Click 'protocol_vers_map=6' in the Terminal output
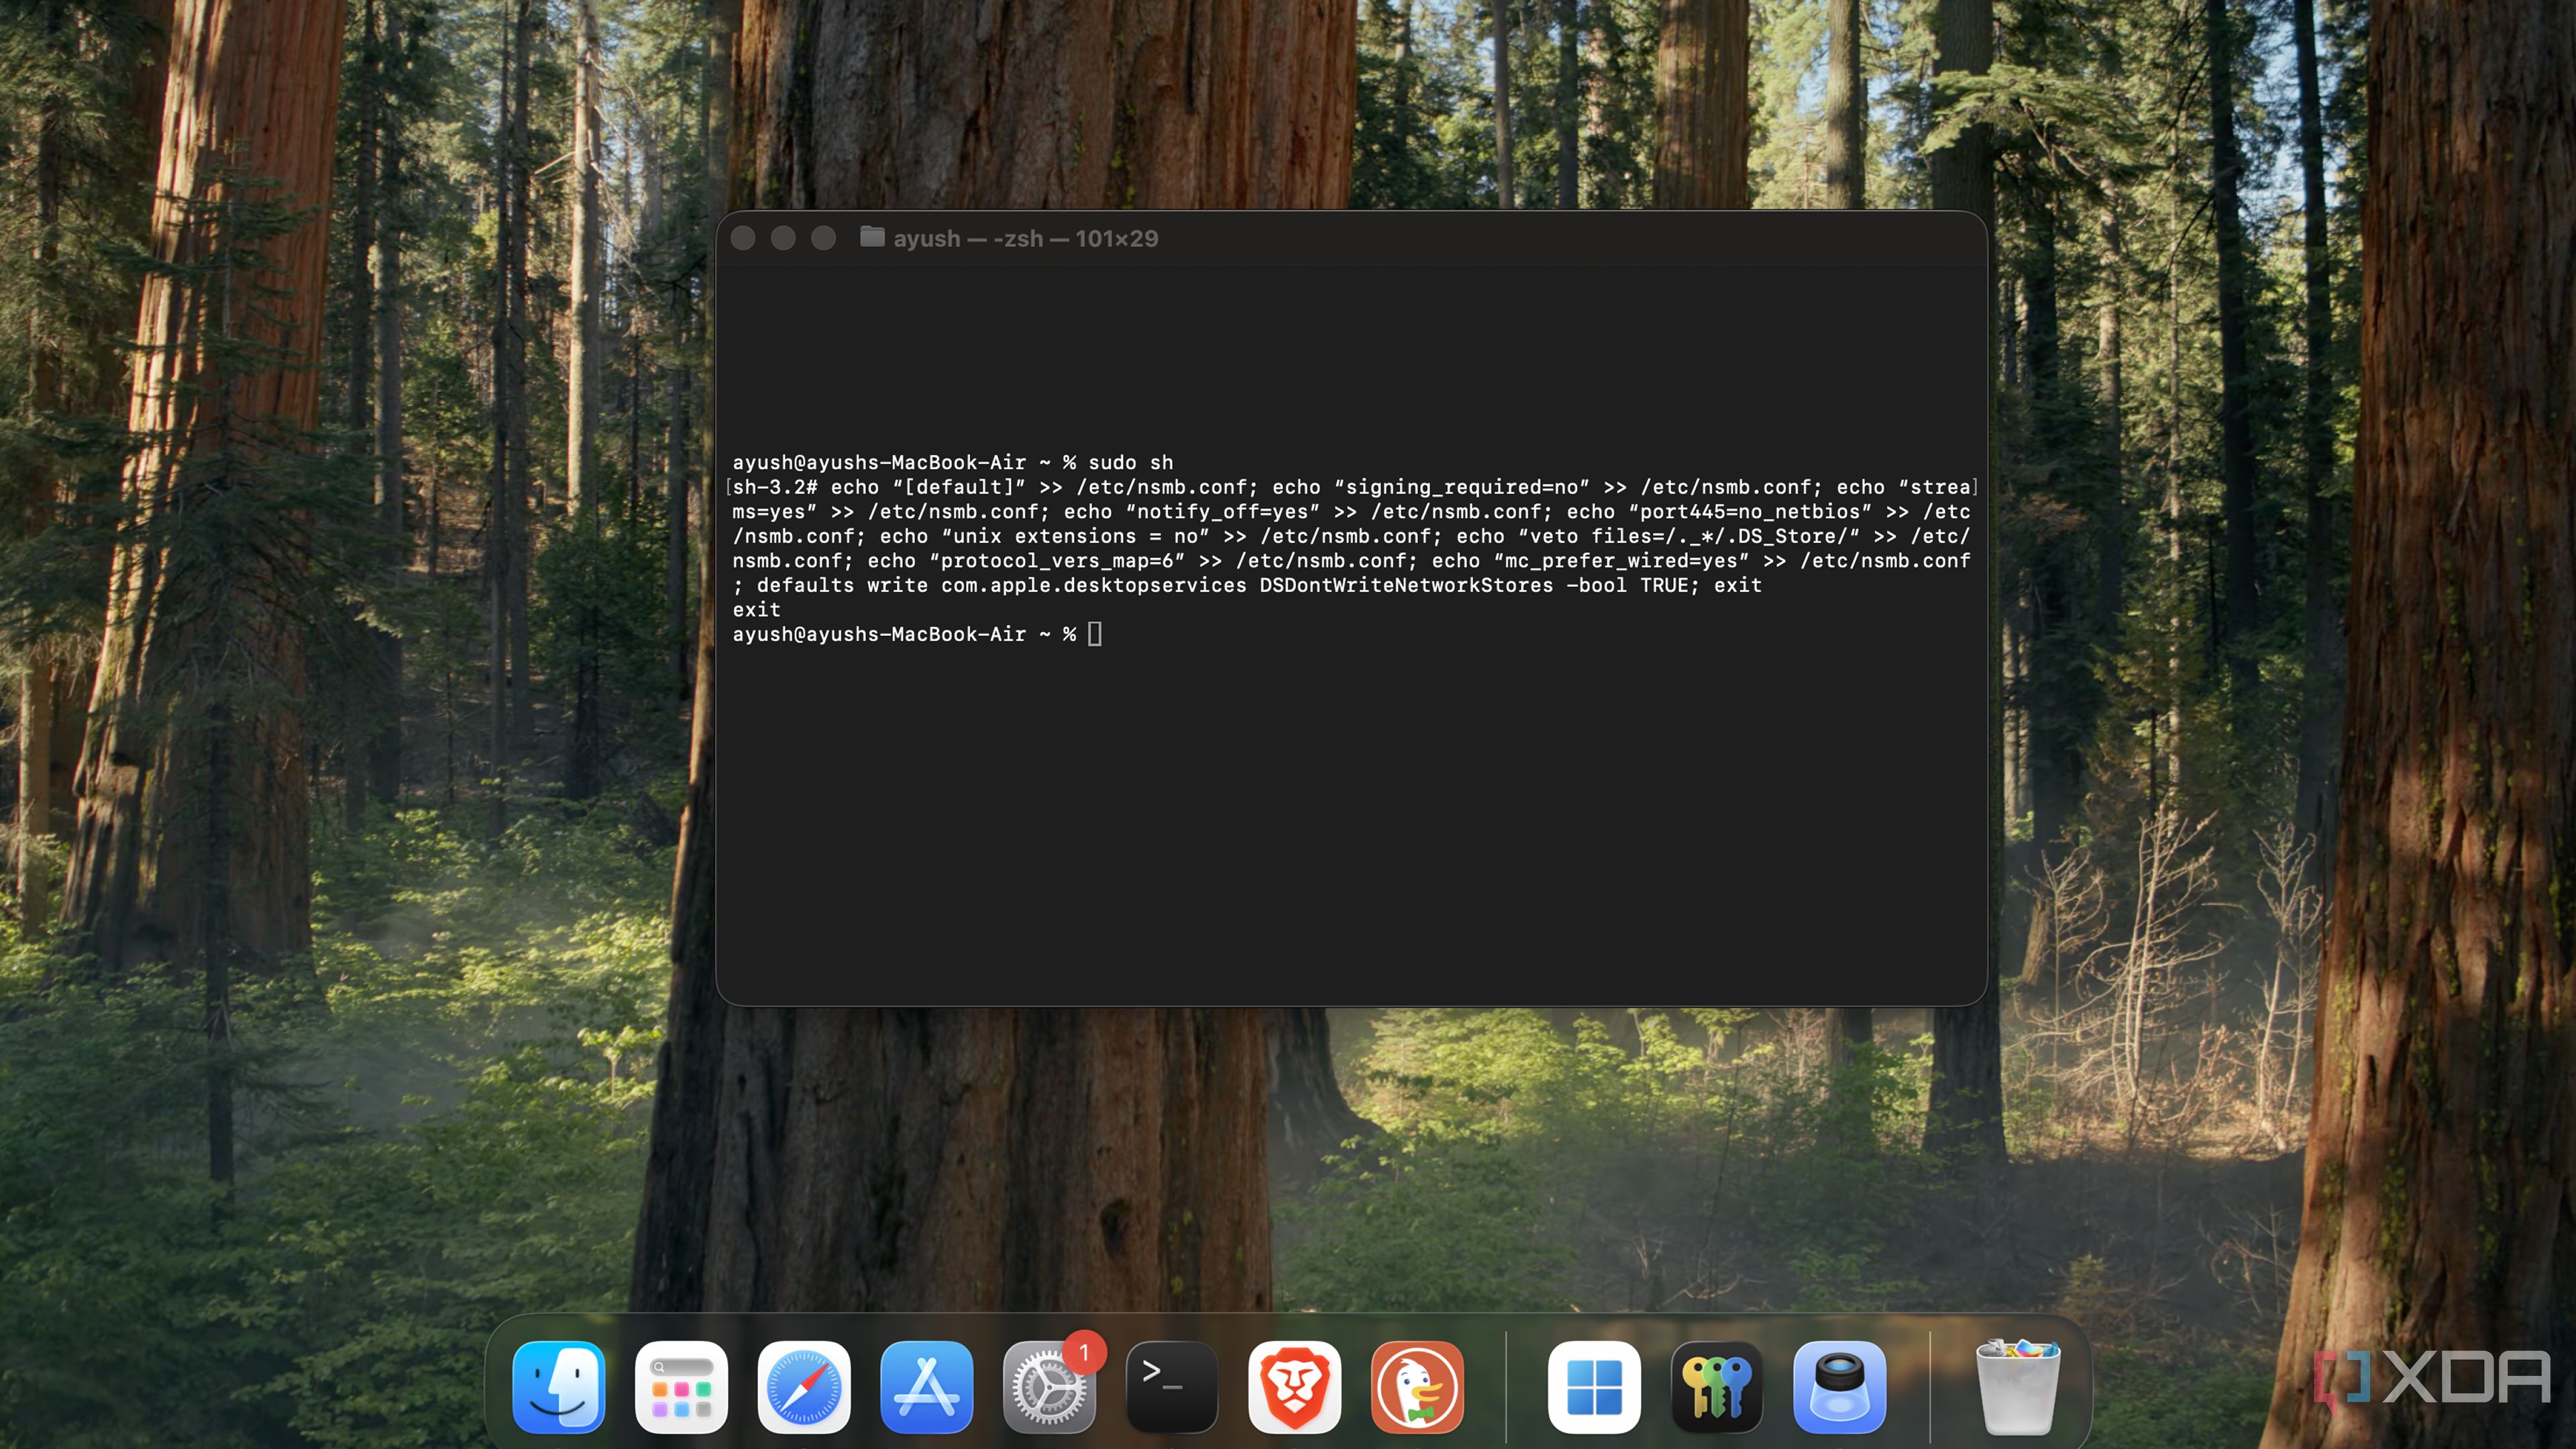The height and width of the screenshot is (1449, 2576). (x=1062, y=561)
